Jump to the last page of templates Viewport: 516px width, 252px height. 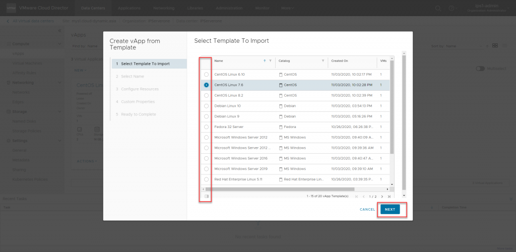(x=389, y=196)
